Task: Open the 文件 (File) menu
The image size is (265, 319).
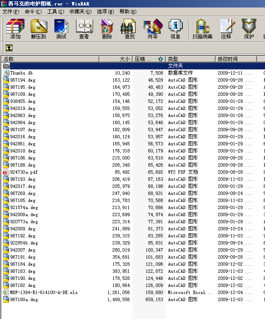Action: tap(11, 12)
